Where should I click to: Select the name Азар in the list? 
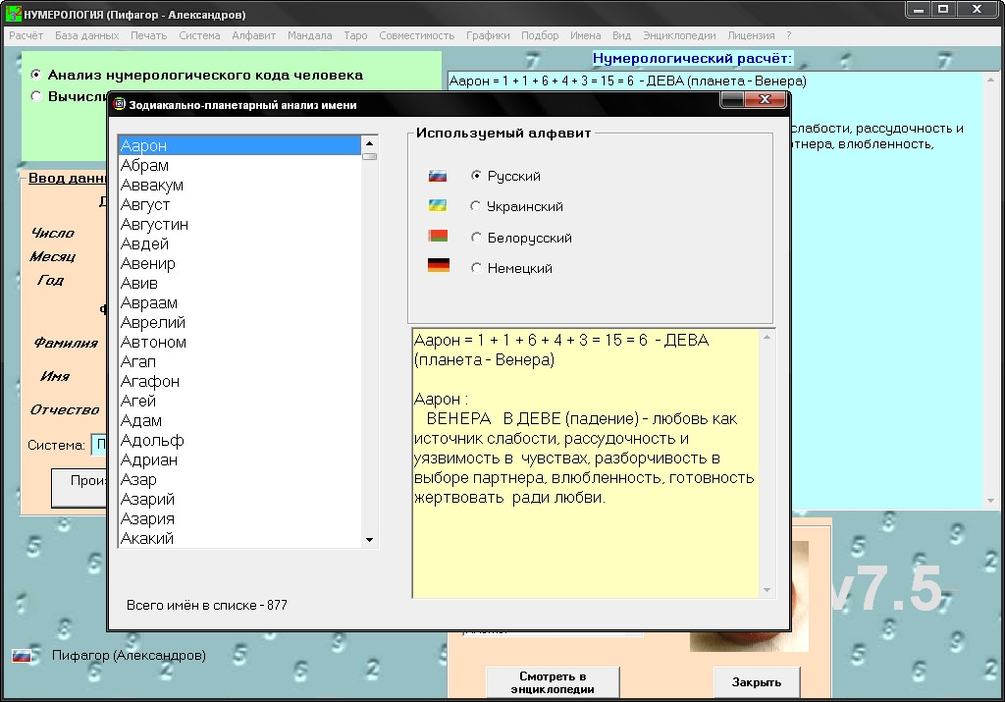coord(239,479)
